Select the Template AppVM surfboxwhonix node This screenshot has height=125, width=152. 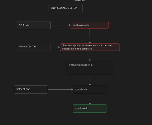[90, 47]
